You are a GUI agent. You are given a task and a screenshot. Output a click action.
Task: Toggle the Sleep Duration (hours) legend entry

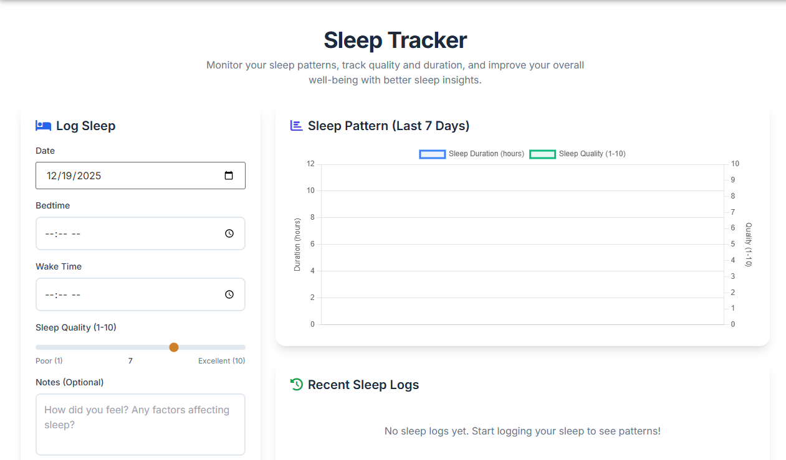point(486,154)
